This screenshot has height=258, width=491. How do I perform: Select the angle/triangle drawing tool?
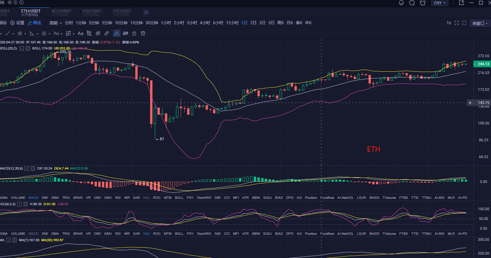[x=32, y=33]
